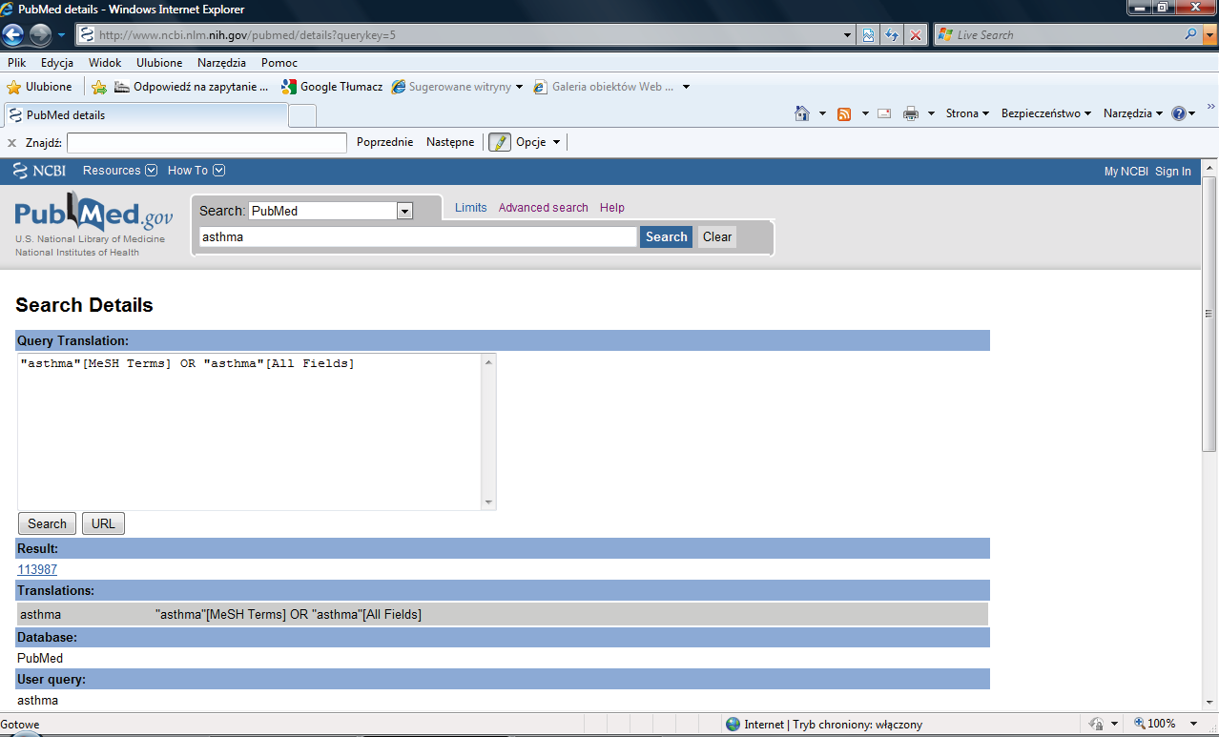Click the search box containing asthma
The width and height of the screenshot is (1219, 737).
(418, 236)
